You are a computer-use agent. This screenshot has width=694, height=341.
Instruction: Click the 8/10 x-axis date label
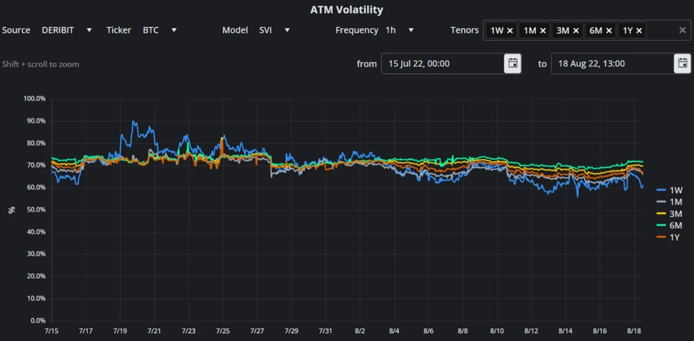click(x=497, y=331)
